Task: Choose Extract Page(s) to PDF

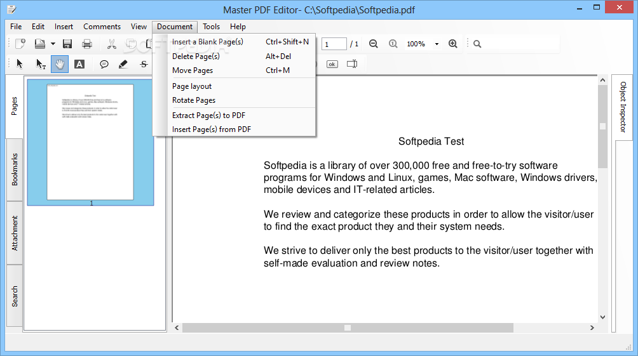Action: pos(234,115)
